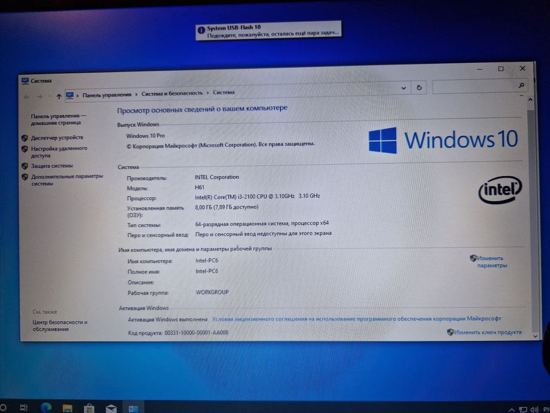The image size is (550, 413).
Task: Click the shield icon beside Защита системы
Action: point(25,166)
